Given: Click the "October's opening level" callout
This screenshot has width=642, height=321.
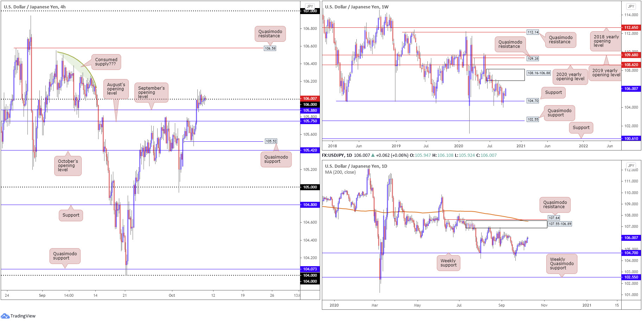Looking at the screenshot, I should click(68, 166).
